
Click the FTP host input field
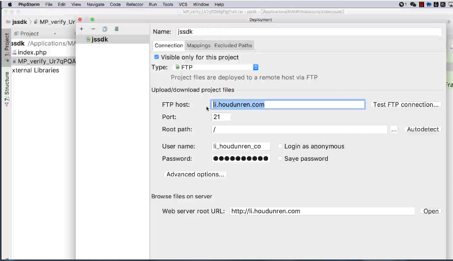[x=288, y=104]
